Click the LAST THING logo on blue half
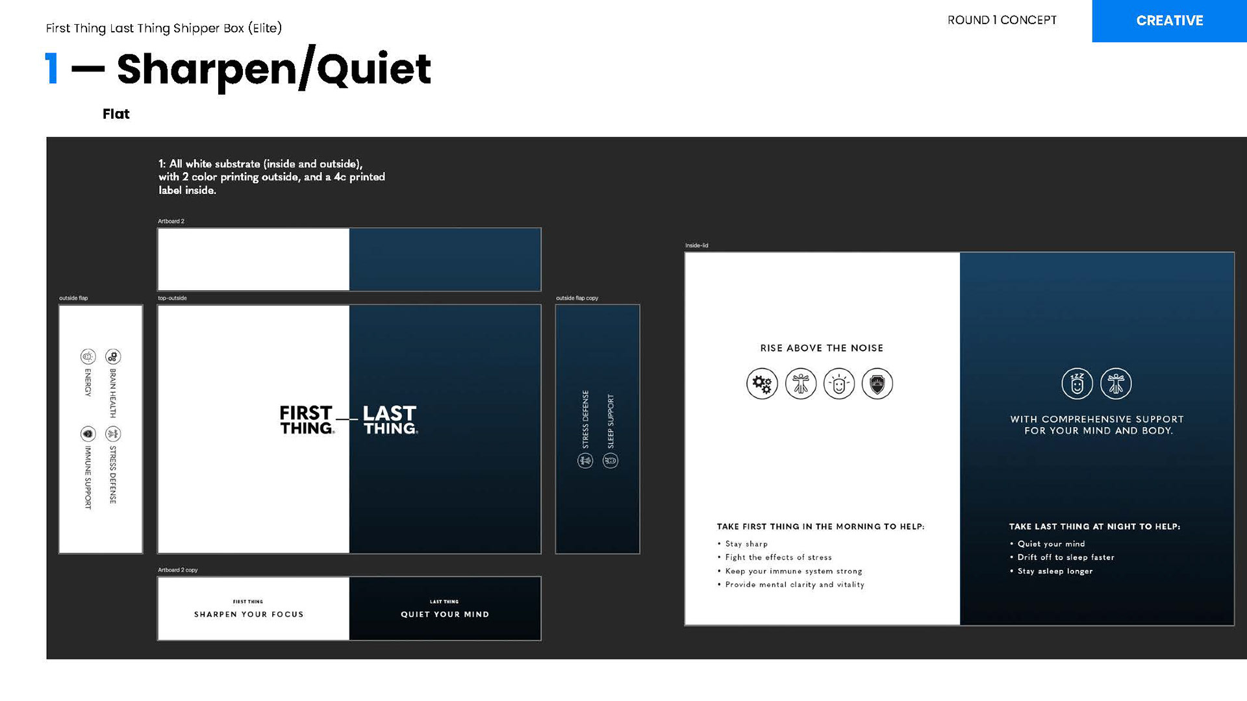 [x=390, y=420]
